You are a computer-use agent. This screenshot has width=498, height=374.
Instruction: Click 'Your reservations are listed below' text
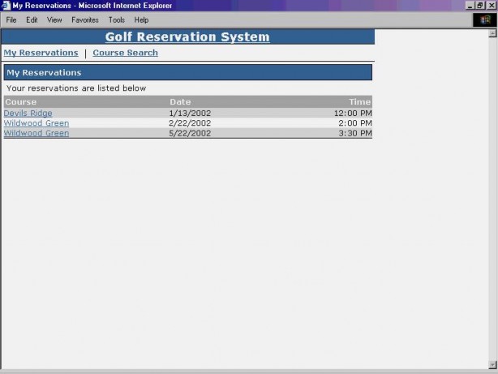click(76, 88)
